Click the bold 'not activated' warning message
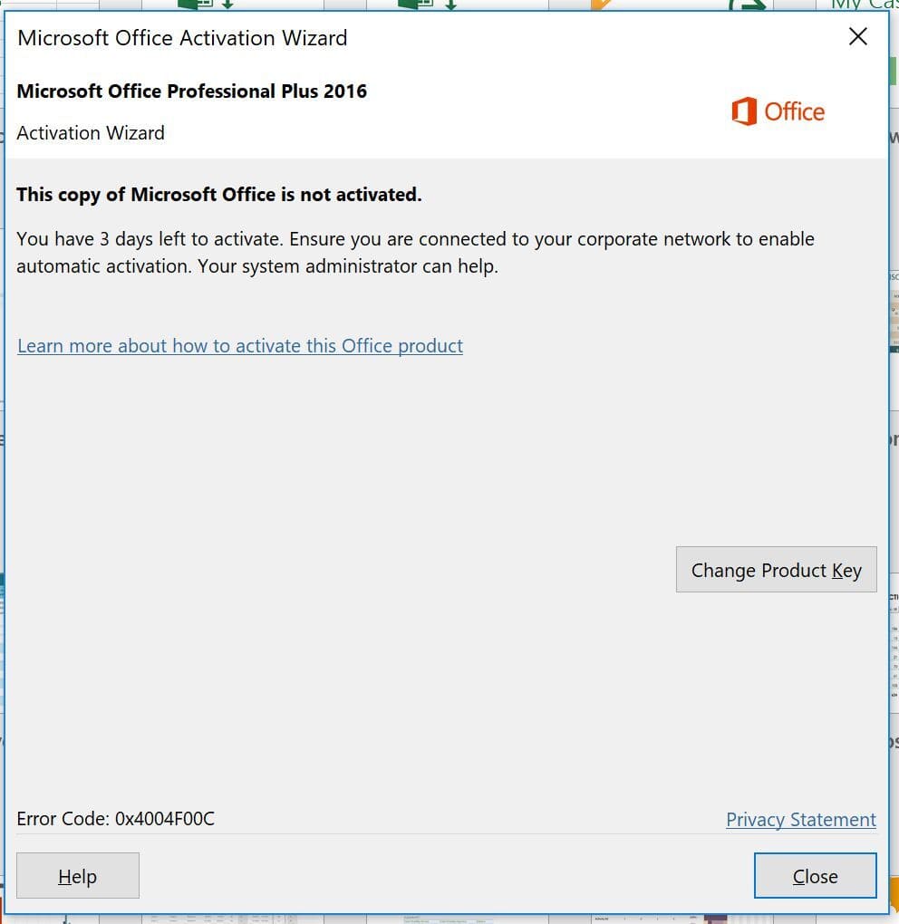This screenshot has height=924, width=899. pos(219,195)
